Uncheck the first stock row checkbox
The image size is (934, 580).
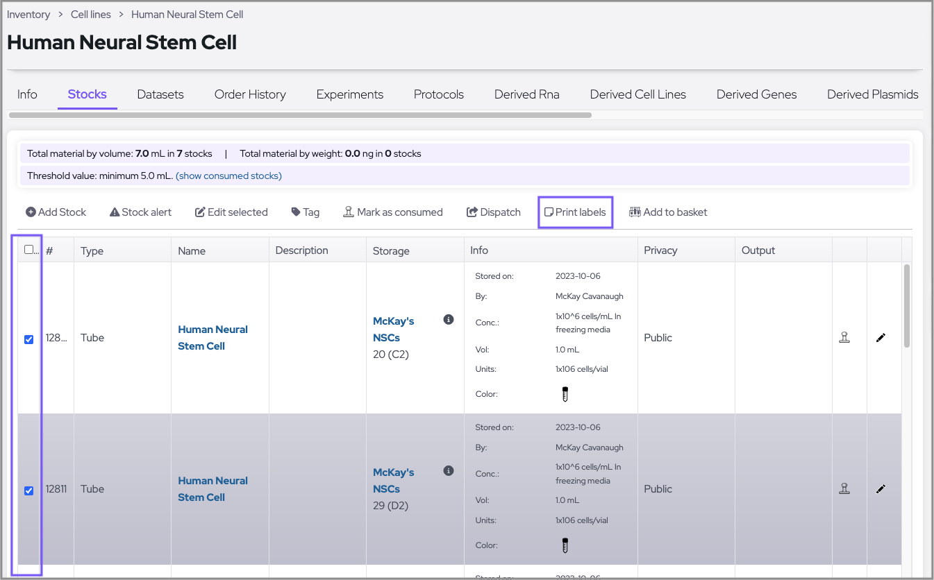29,339
